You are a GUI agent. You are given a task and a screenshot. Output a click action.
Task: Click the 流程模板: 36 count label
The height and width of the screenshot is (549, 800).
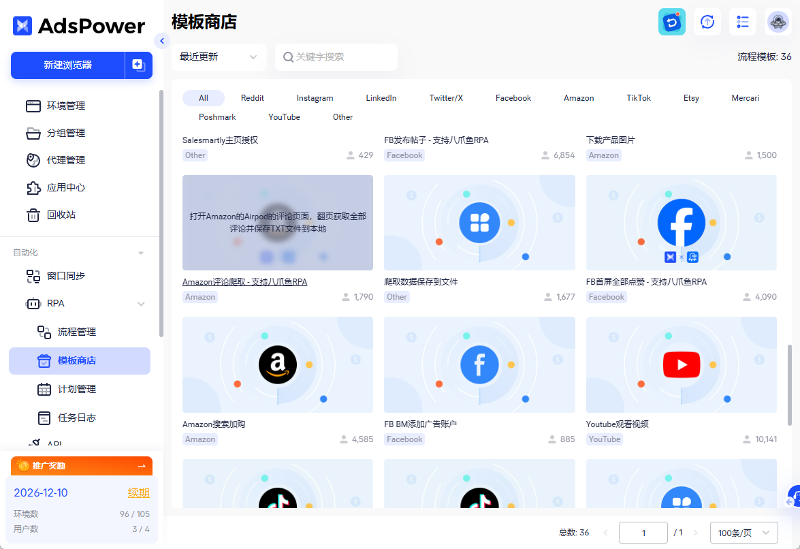(x=765, y=57)
